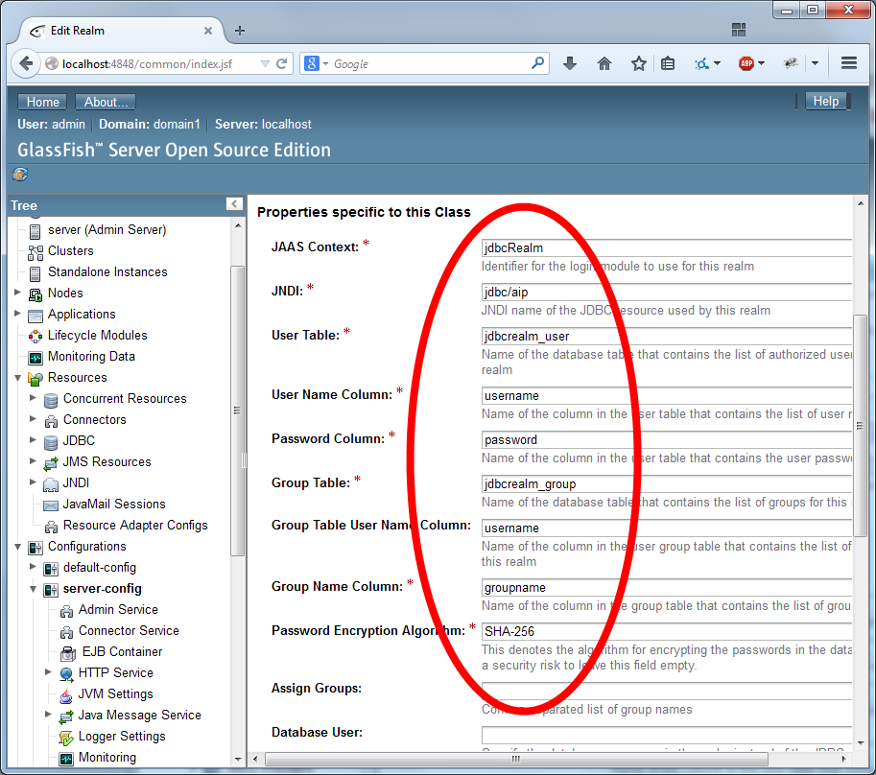Click the Help button
This screenshot has height=775, width=876.
825,101
